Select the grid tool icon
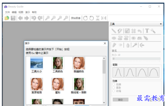The height and width of the screenshot is (106, 167). click(134, 31)
